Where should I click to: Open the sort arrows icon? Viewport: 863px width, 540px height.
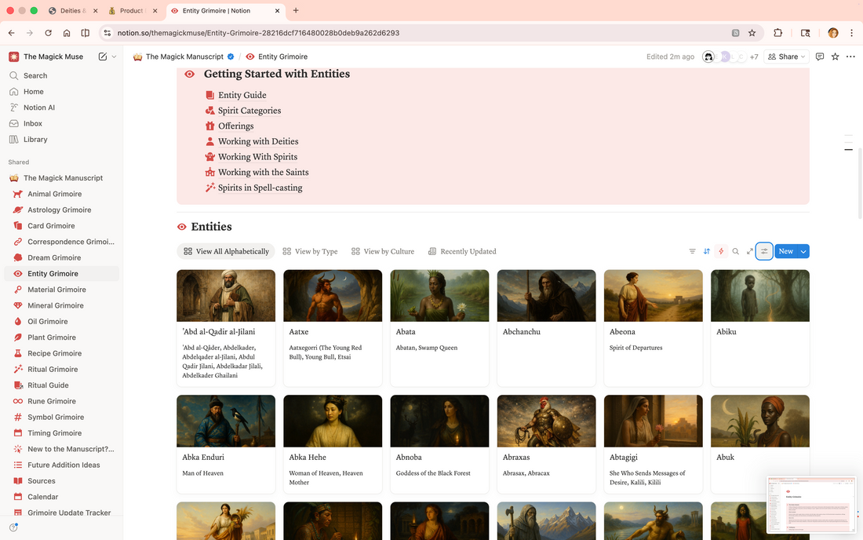pyautogui.click(x=707, y=252)
